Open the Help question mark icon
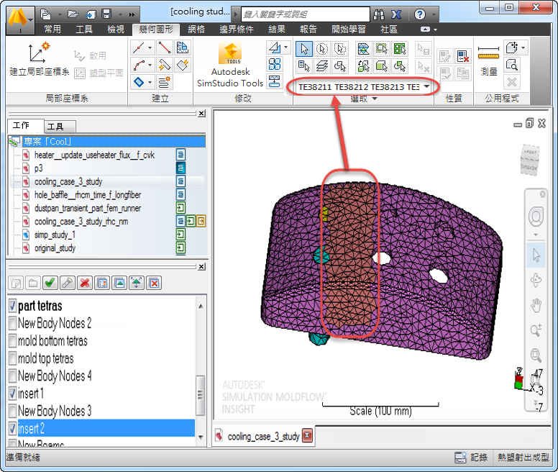This screenshot has width=558, height=472. pos(420,14)
